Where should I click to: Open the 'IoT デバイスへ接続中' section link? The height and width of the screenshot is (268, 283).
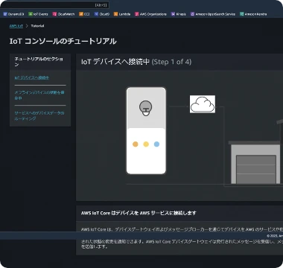click(x=32, y=77)
